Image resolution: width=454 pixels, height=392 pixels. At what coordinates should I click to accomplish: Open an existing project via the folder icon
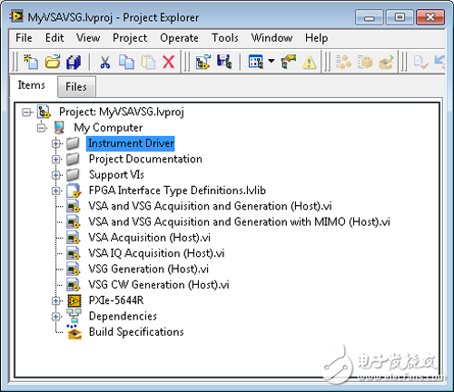point(53,62)
